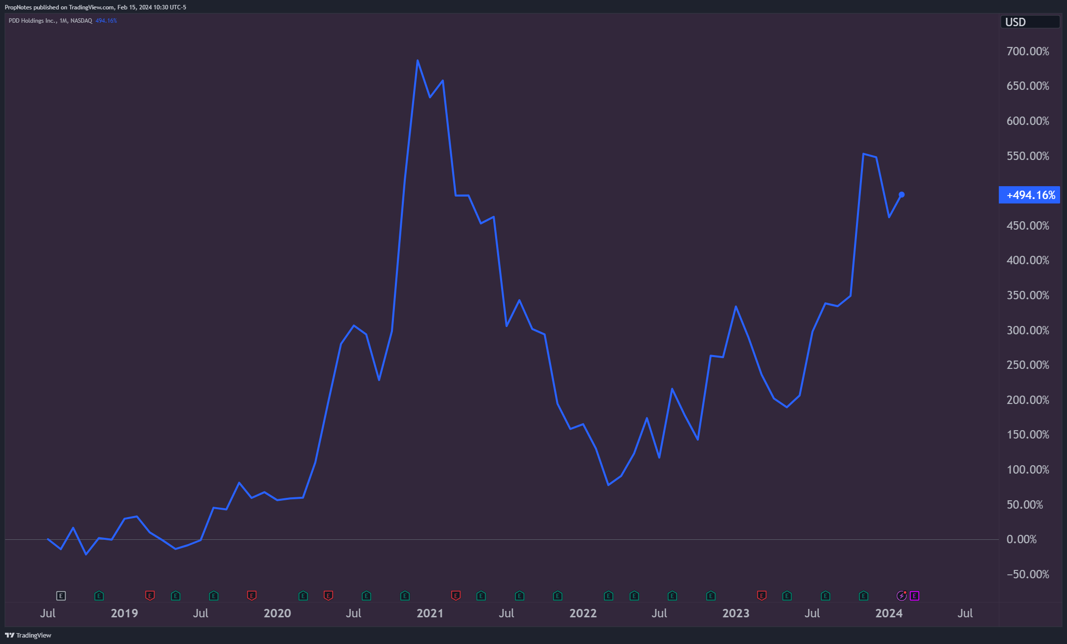
Task: Click the 650.00% axis label
Action: pyautogui.click(x=1027, y=86)
